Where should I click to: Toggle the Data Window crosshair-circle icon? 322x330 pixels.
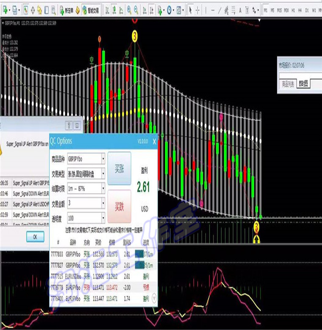pos(33,10)
